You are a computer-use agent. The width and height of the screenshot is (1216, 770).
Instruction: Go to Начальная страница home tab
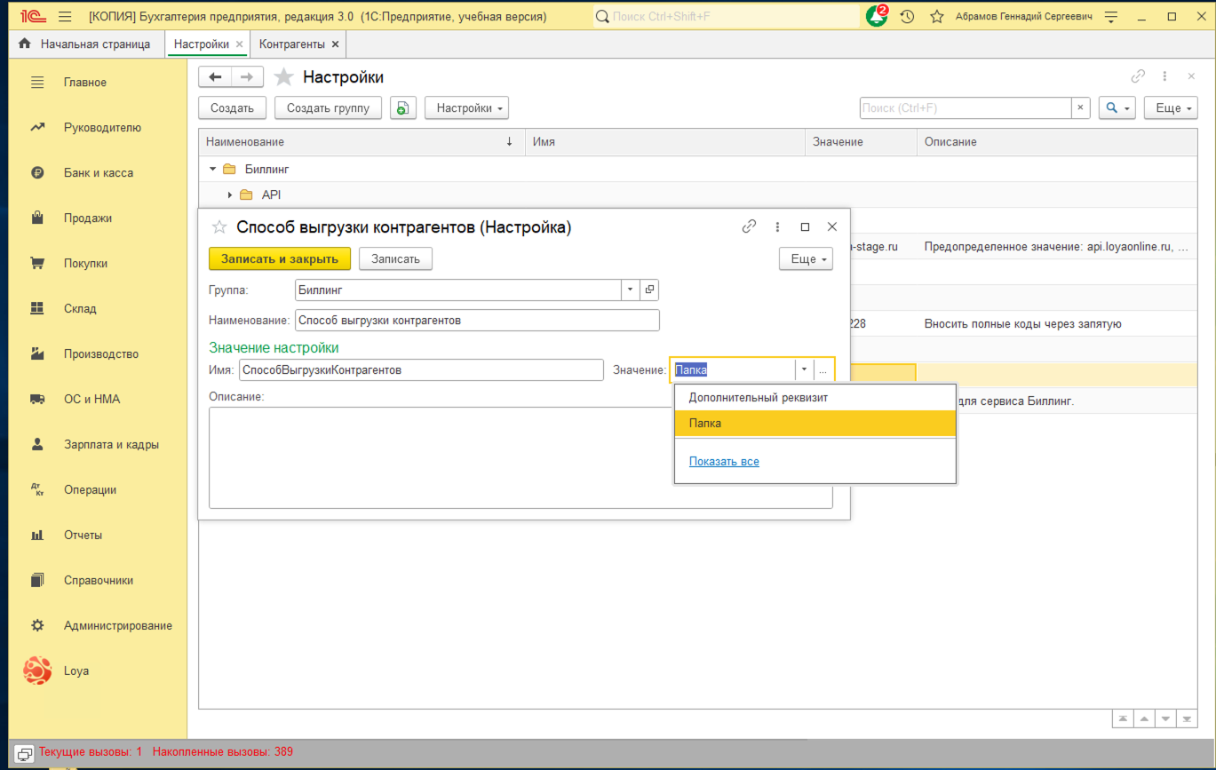point(84,44)
